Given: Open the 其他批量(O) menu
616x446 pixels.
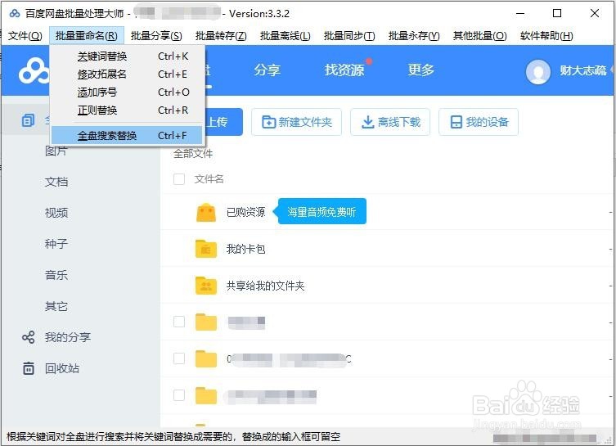Looking at the screenshot, I should tap(479, 36).
